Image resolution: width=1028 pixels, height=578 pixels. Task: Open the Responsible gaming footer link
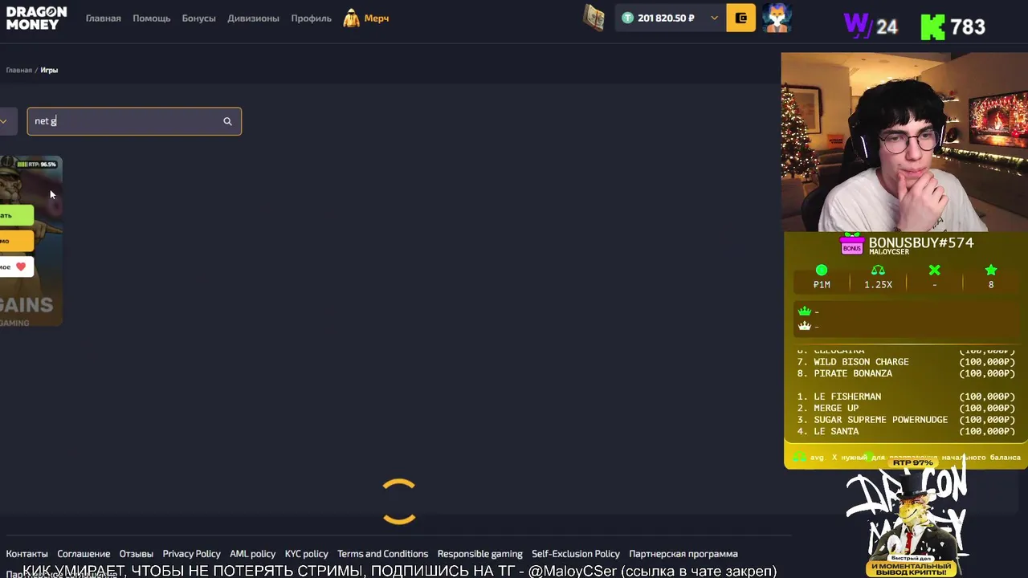(x=479, y=554)
